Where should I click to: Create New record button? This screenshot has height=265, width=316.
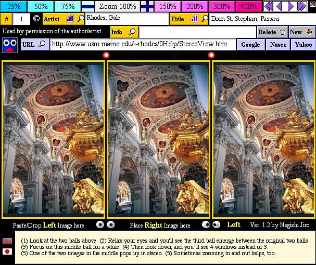coord(302,32)
